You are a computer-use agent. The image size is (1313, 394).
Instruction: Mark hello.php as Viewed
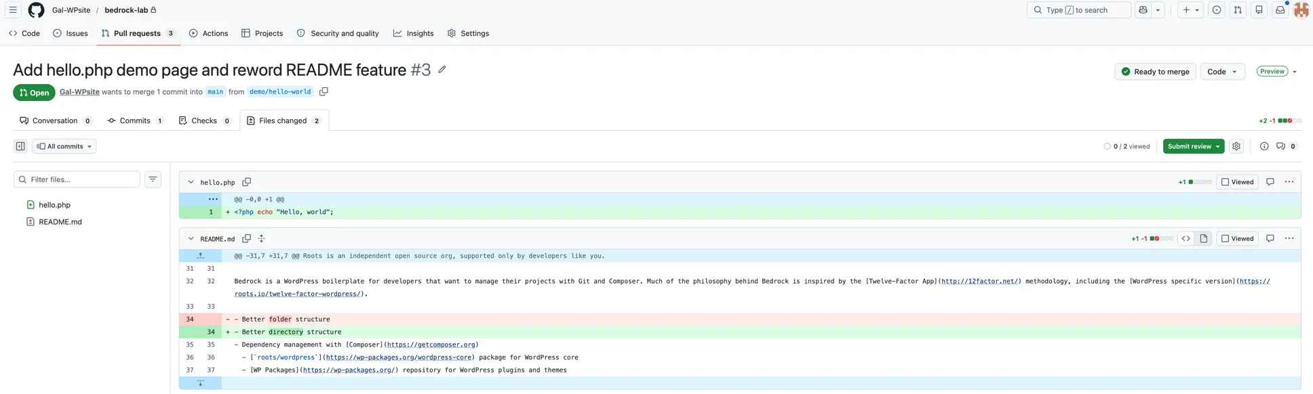click(x=1237, y=182)
